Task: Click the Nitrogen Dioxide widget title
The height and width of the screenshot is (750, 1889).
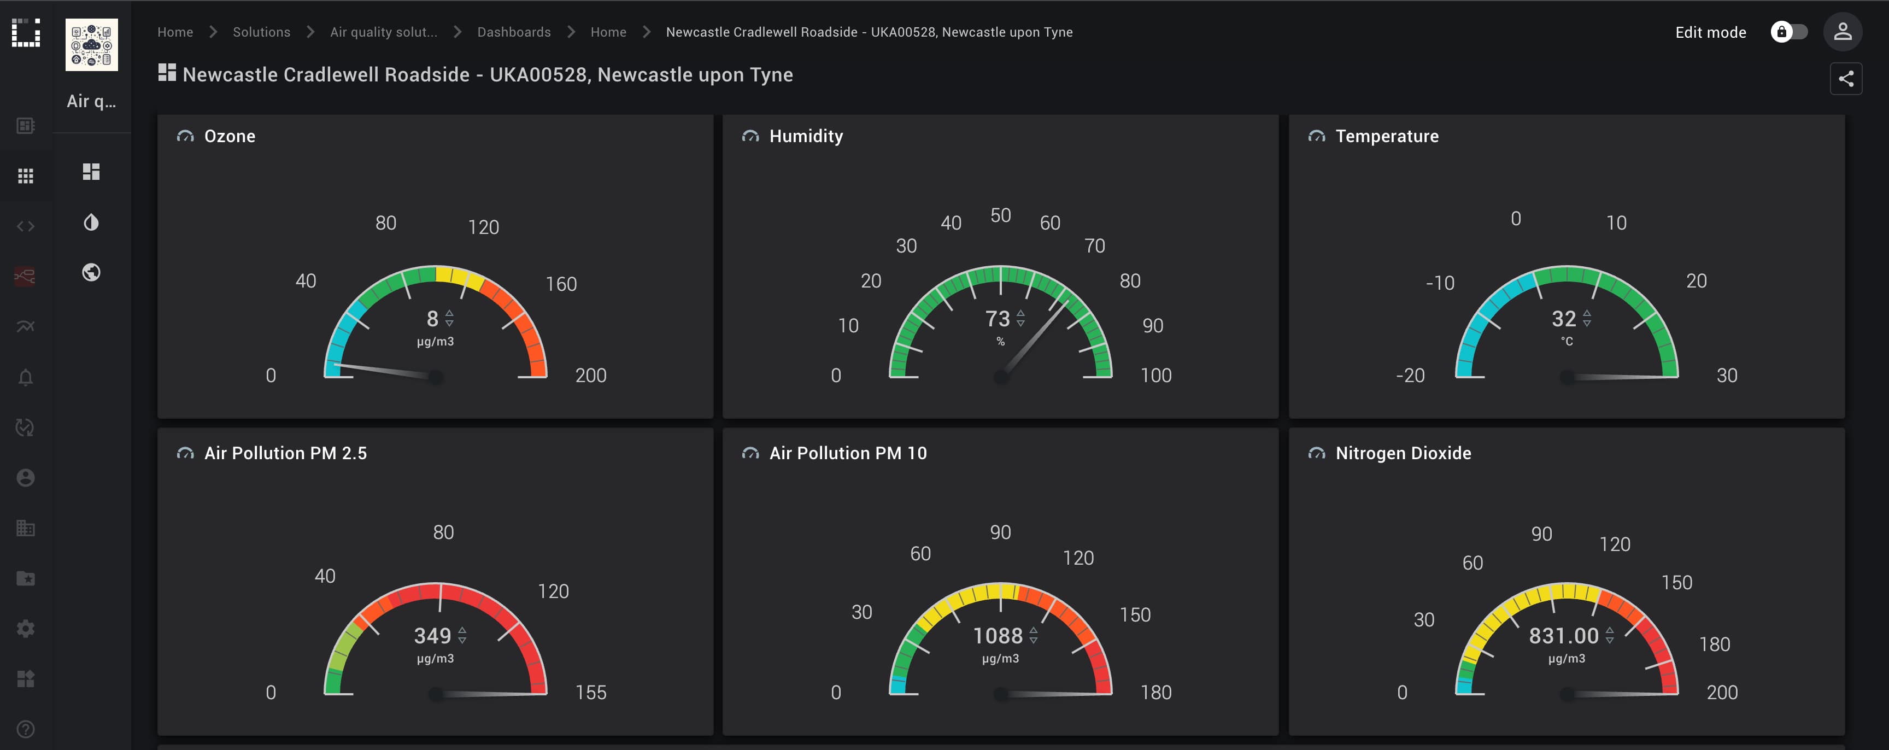Action: [1403, 454]
